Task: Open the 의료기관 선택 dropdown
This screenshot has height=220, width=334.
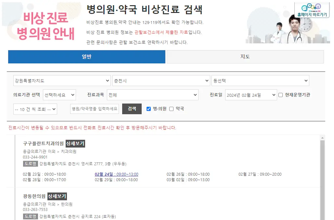Action: (59, 95)
